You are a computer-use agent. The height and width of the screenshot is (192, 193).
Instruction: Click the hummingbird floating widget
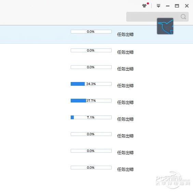165,26
